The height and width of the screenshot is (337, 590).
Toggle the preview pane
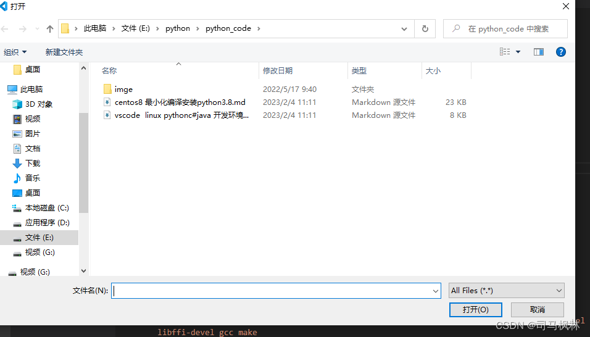(x=538, y=52)
